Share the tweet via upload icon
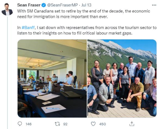Screen dimensions: 159x129 click(132, 124)
